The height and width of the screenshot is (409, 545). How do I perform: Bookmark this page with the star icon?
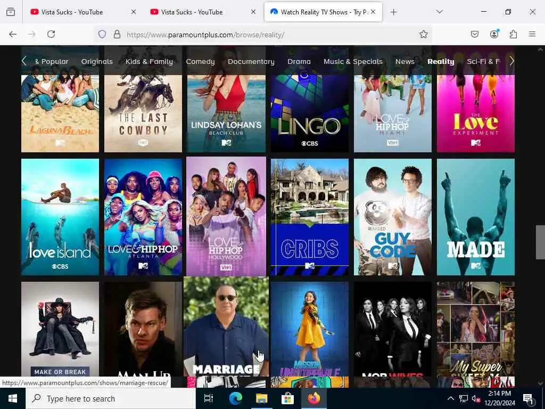point(423,34)
